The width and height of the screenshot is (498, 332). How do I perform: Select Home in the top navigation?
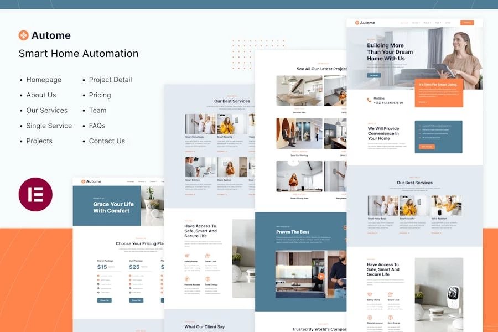pyautogui.click(x=404, y=23)
